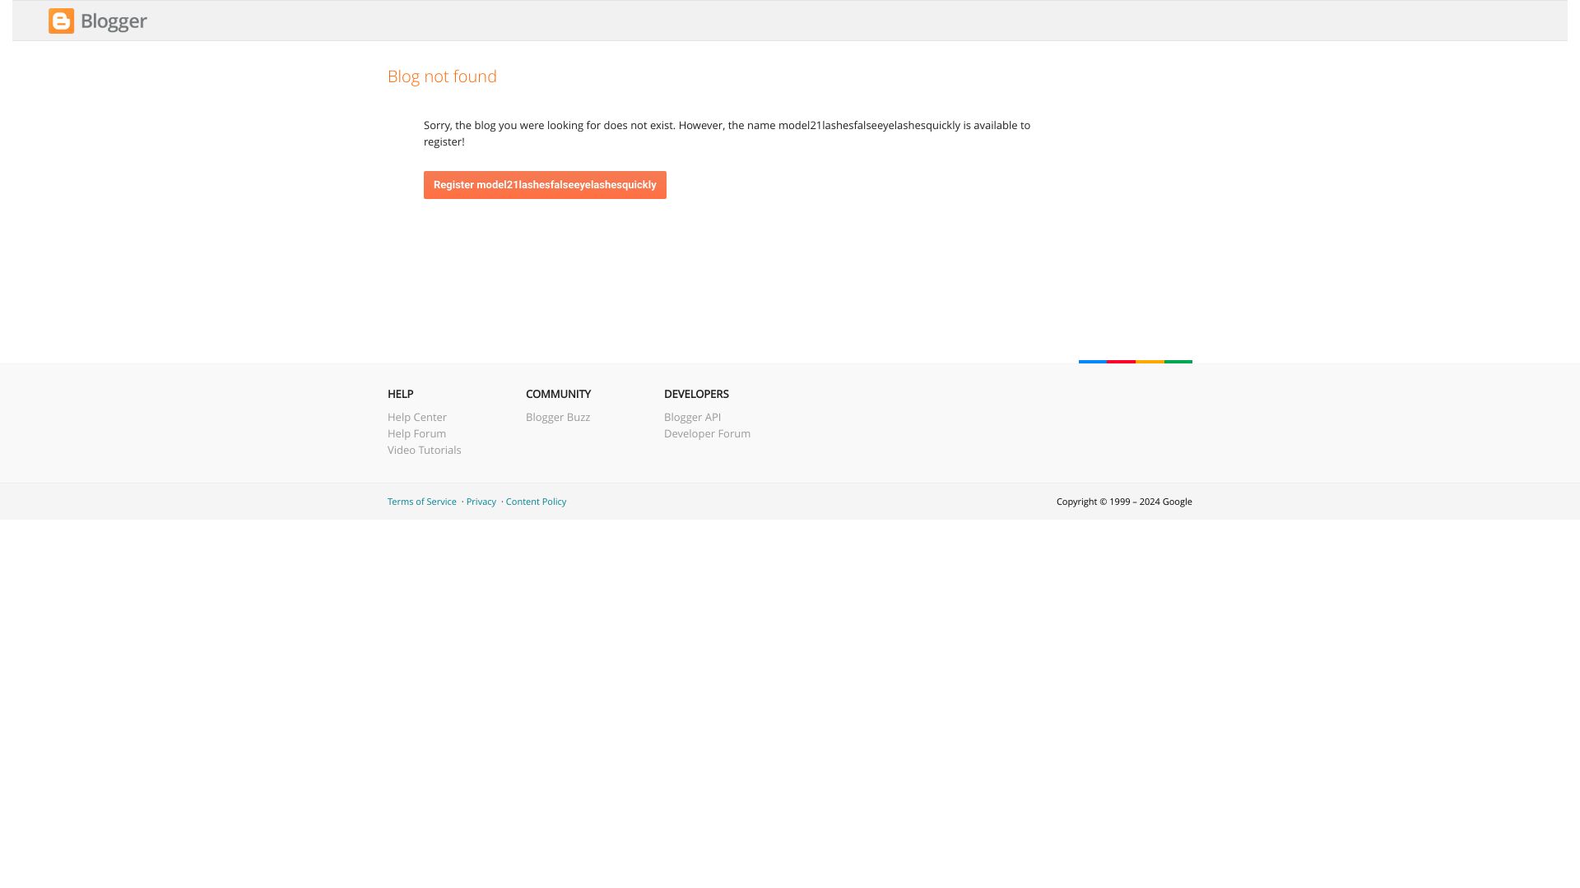This screenshot has height=888, width=1580.
Task: Click the Copyright 1999 – 2024 Google text
Action: tap(1124, 502)
